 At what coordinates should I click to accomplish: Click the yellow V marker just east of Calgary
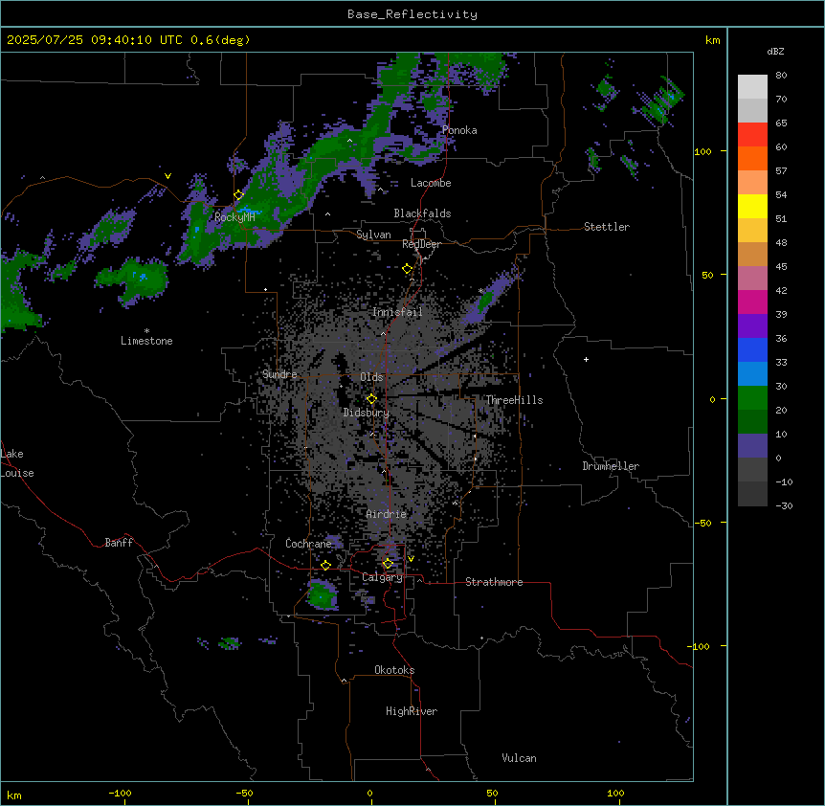(x=411, y=559)
